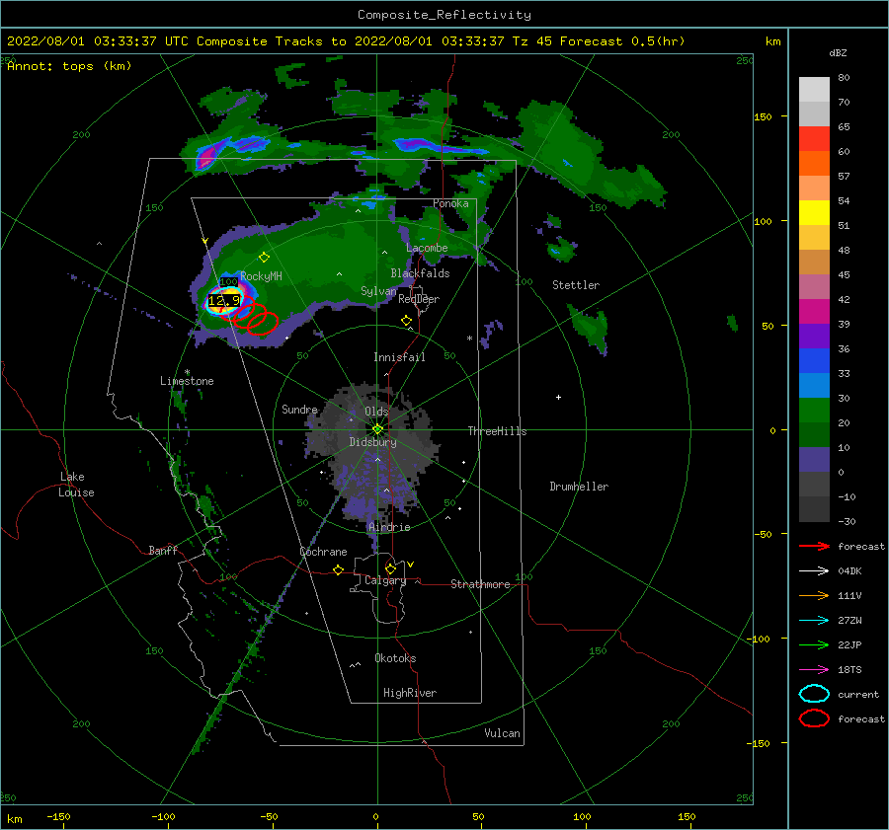Pick the purple 39-36 dBZ swatch

point(814,337)
